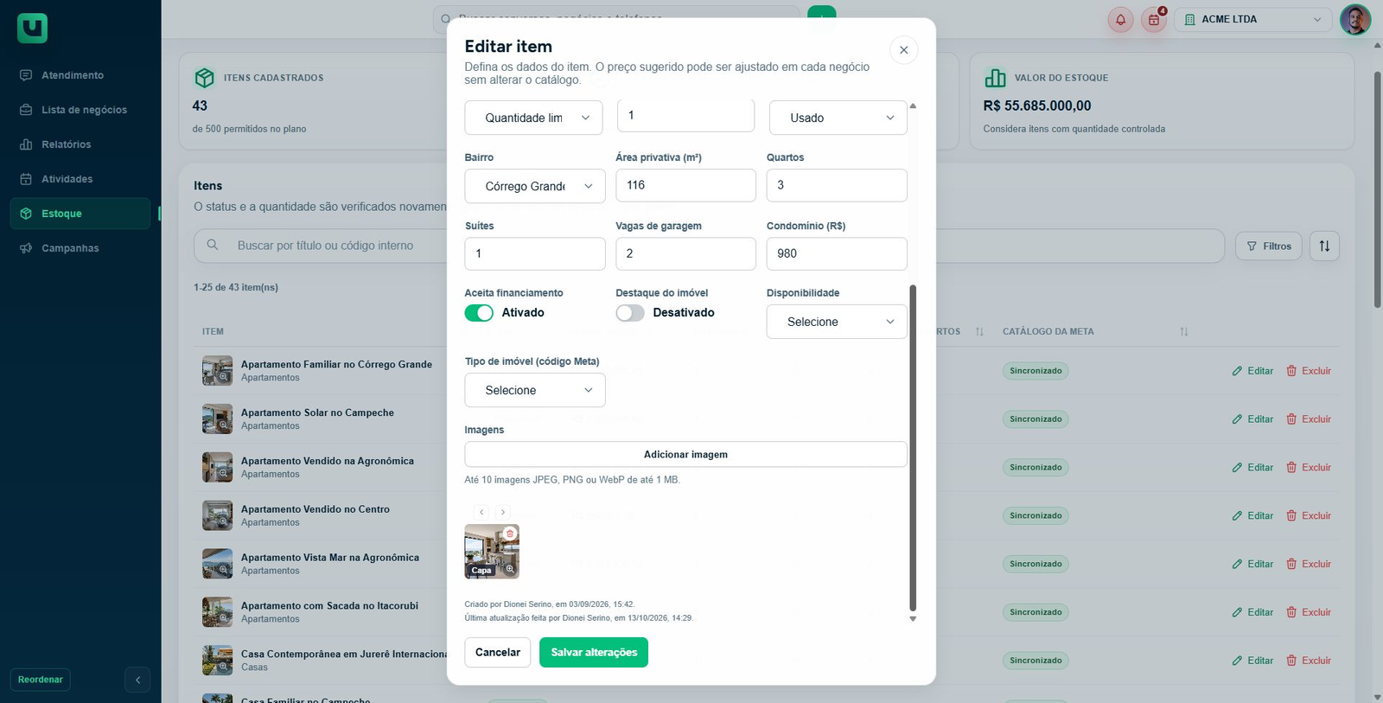The image size is (1383, 703).
Task: Open Relatórios in the sidebar
Action: pos(80,144)
